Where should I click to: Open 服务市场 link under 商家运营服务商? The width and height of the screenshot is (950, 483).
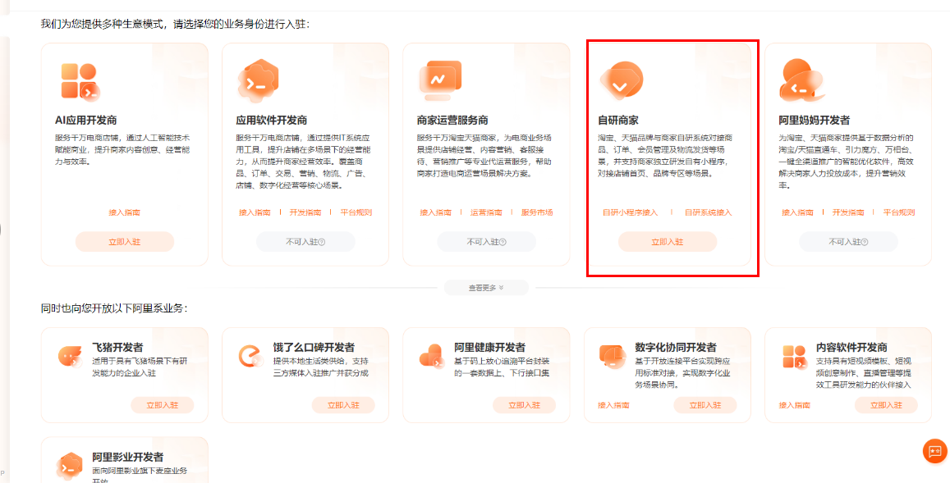tap(537, 212)
